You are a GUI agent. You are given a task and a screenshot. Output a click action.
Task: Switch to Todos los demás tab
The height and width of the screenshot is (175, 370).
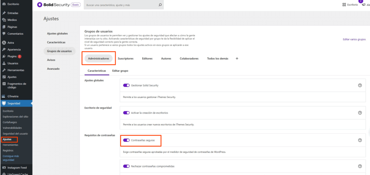(x=218, y=59)
